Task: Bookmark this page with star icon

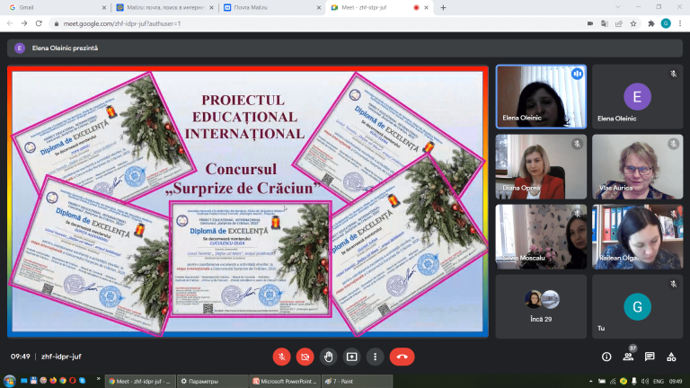Action: click(633, 23)
